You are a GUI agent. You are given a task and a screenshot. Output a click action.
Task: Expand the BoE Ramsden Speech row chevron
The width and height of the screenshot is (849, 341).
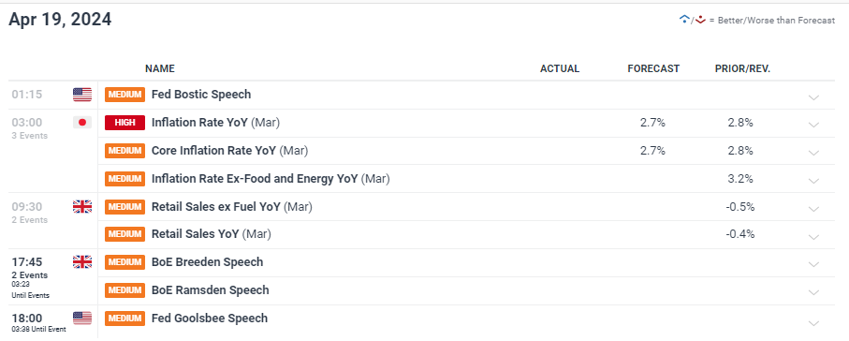coord(813,292)
